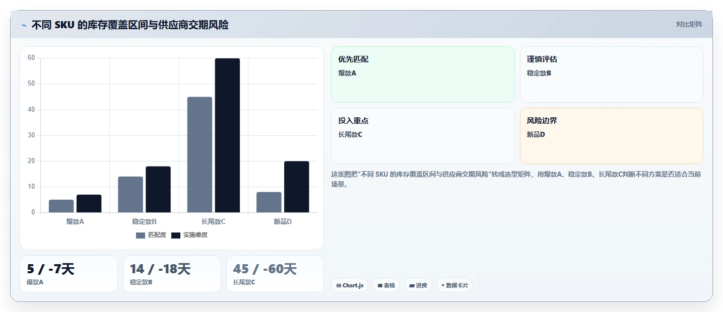Click the 30 y-axis tick label
Image resolution: width=723 pixels, height=312 pixels.
(x=31, y=135)
